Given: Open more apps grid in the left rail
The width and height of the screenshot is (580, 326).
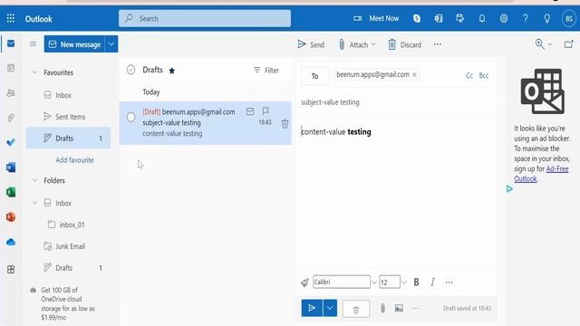Looking at the screenshot, I should [x=11, y=270].
